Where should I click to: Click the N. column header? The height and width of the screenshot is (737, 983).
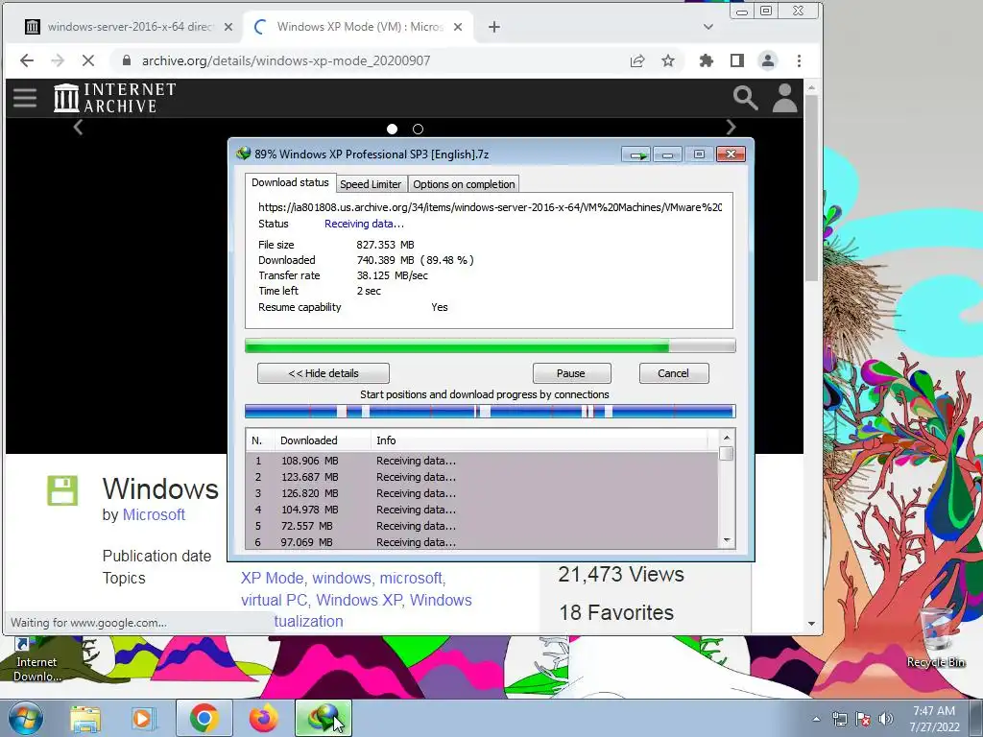pos(260,440)
